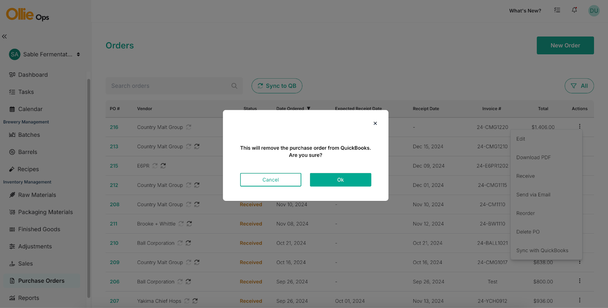Click the notifications bell icon

tap(574, 10)
